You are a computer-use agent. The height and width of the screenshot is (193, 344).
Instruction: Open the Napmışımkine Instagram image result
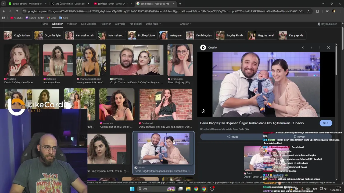(58, 60)
